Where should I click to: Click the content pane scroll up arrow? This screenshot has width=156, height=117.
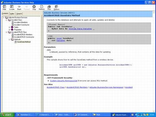point(154,12)
